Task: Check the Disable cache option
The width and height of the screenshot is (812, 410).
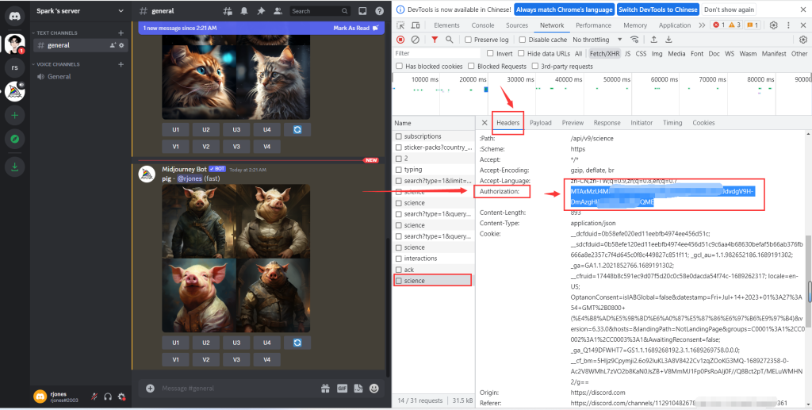Action: (523, 40)
